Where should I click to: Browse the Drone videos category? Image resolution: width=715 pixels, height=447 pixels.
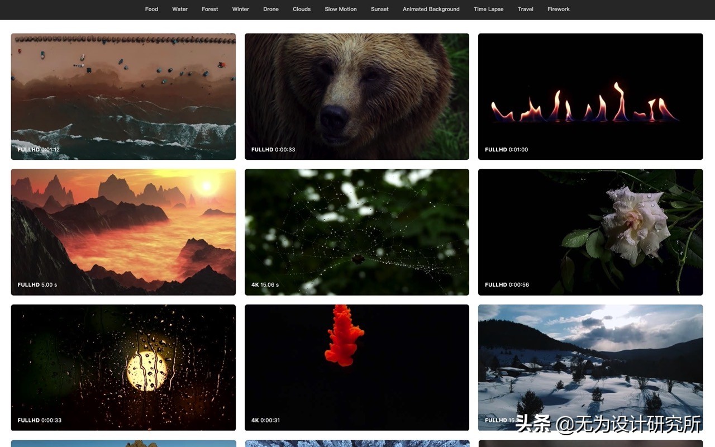point(271,9)
